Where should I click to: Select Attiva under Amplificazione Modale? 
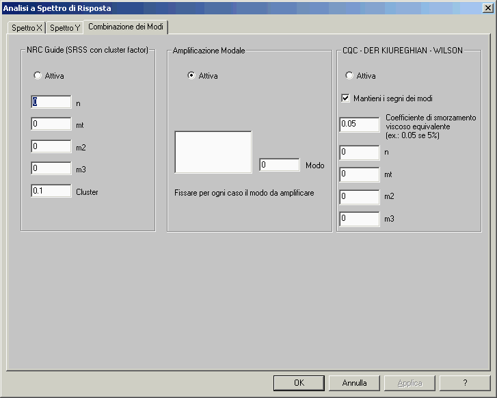coord(191,76)
